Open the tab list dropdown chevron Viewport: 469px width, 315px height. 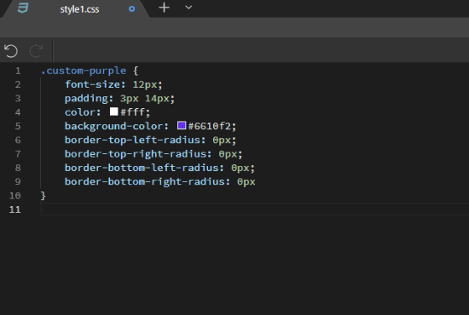click(188, 7)
